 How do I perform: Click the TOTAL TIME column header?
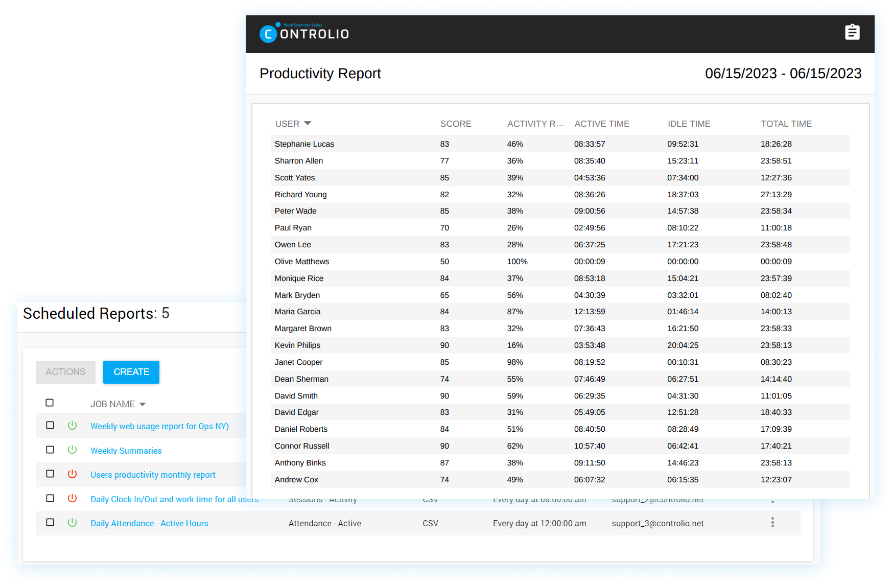tap(786, 124)
